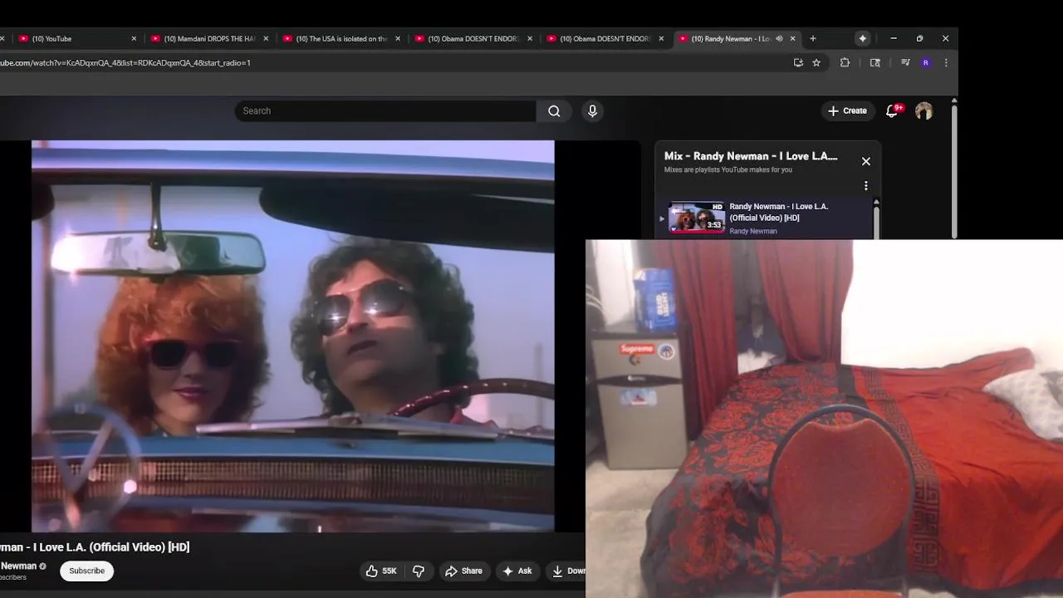This screenshot has height=598, width=1063.
Task: Click the video title I Love L.A. (Official Video)
Action: pyautogui.click(x=95, y=547)
